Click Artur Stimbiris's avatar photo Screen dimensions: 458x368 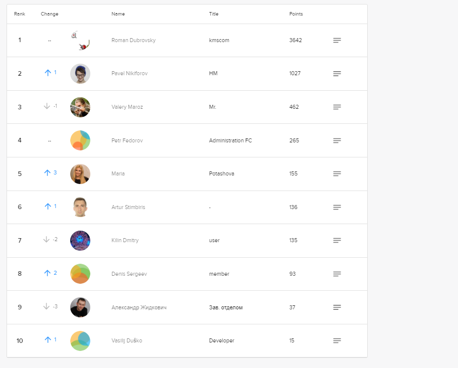coord(80,207)
